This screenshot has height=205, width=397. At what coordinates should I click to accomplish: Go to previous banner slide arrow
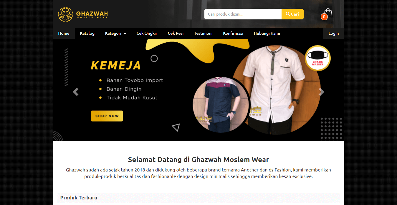pyautogui.click(x=76, y=92)
